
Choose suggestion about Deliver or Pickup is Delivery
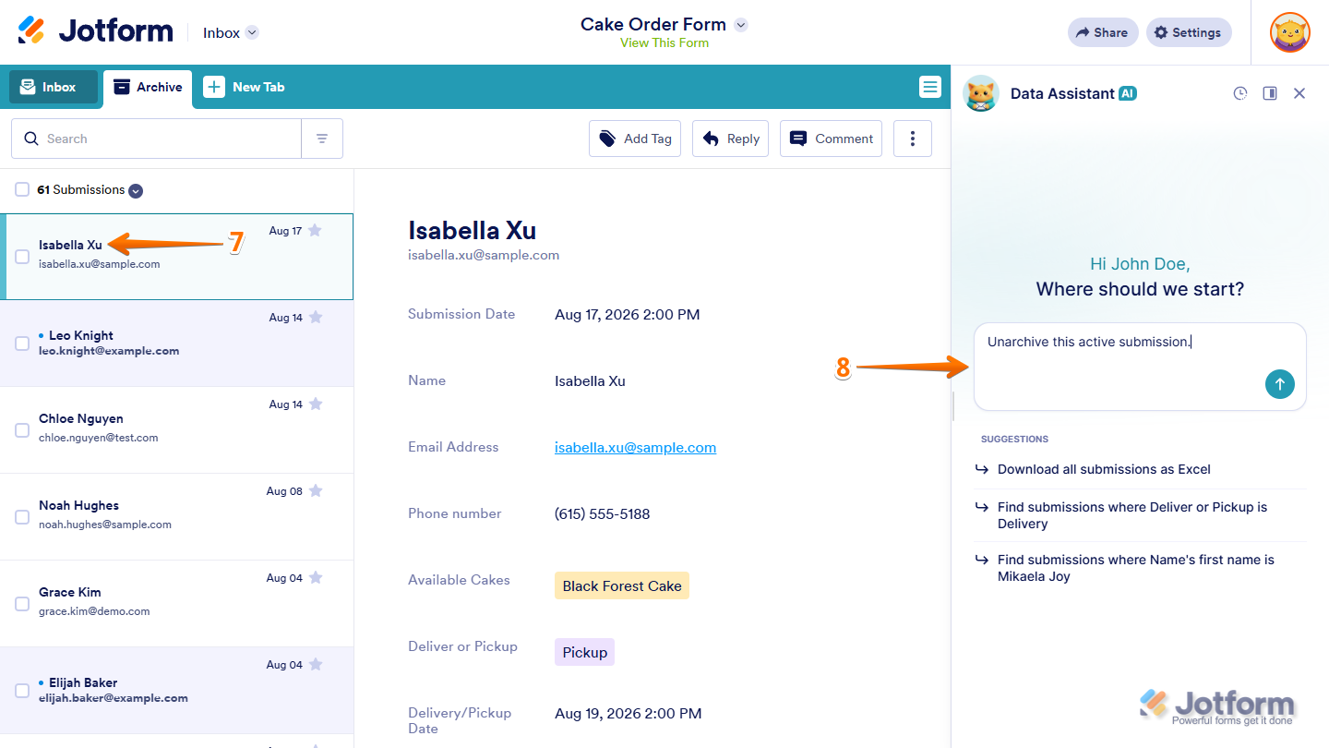coord(1140,515)
